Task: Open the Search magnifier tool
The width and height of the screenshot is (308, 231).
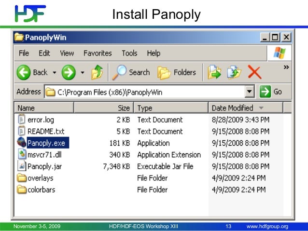Action: tap(131, 72)
